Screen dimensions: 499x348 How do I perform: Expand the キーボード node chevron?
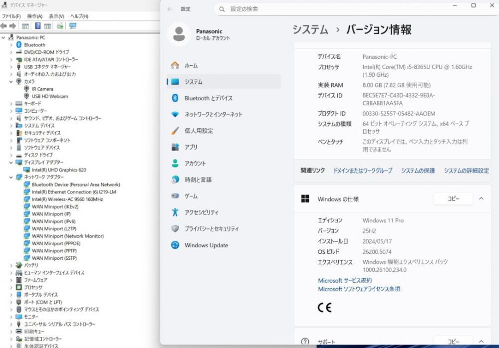[x=11, y=104]
